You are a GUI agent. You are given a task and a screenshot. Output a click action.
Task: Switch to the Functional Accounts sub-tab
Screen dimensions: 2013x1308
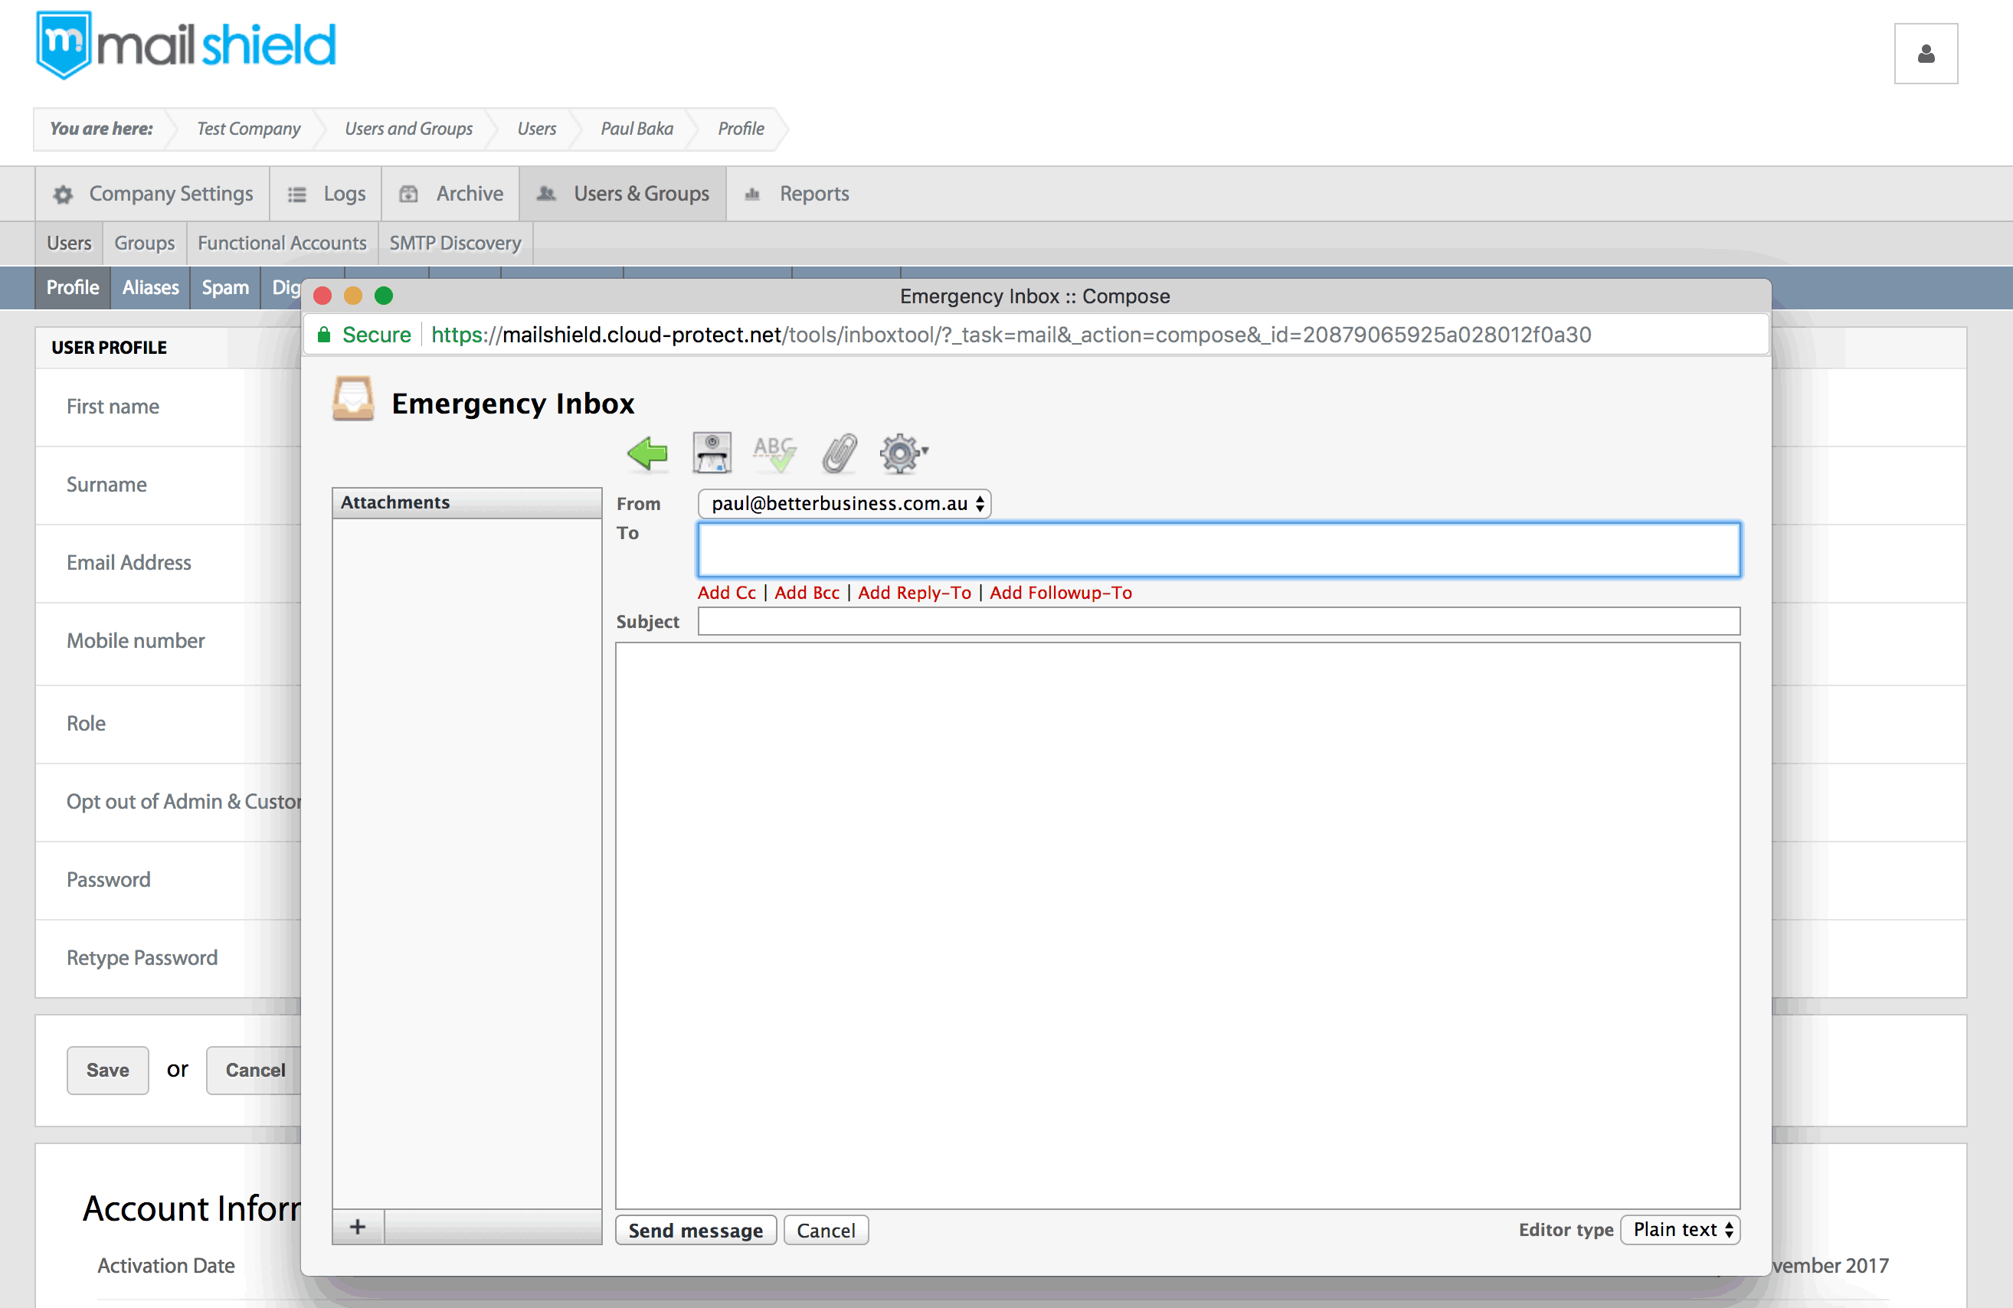coord(283,244)
